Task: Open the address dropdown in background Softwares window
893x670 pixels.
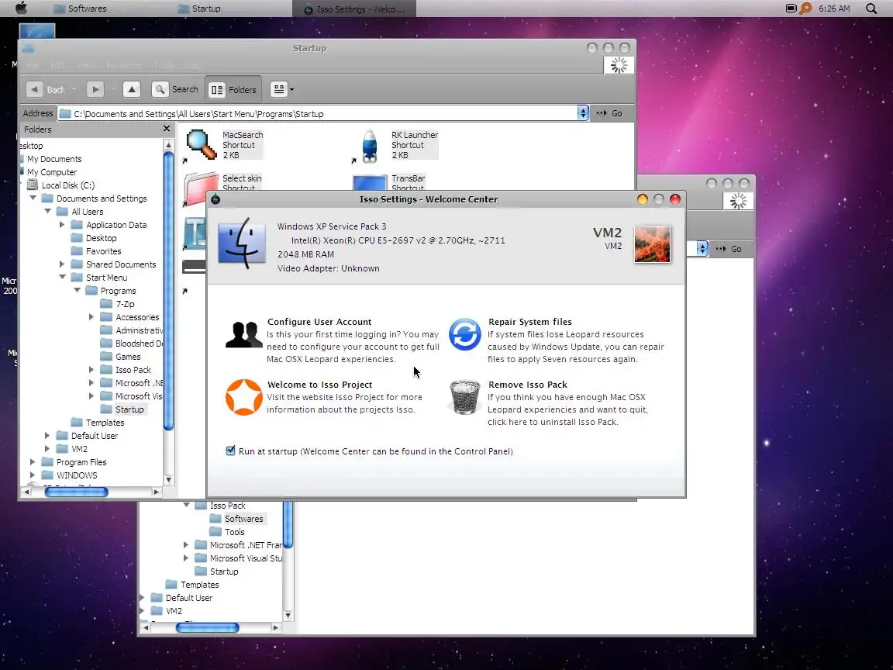Action: (702, 248)
